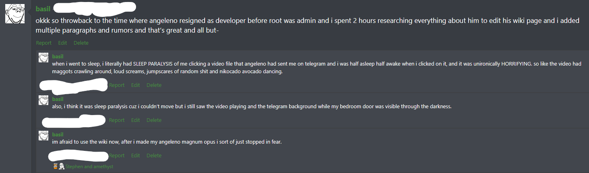This screenshot has height=173, width=589.
Task: Delete the main throwback post
Action: click(x=81, y=43)
